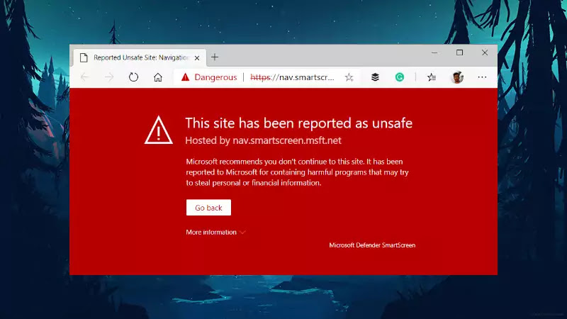Maximize the browser window
The image size is (567, 319).
(459, 52)
